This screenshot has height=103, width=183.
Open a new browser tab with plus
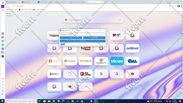coord(103,2)
